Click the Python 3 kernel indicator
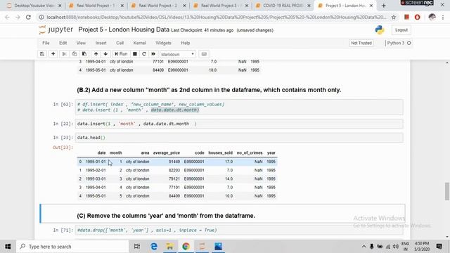 pyautogui.click(x=399, y=43)
